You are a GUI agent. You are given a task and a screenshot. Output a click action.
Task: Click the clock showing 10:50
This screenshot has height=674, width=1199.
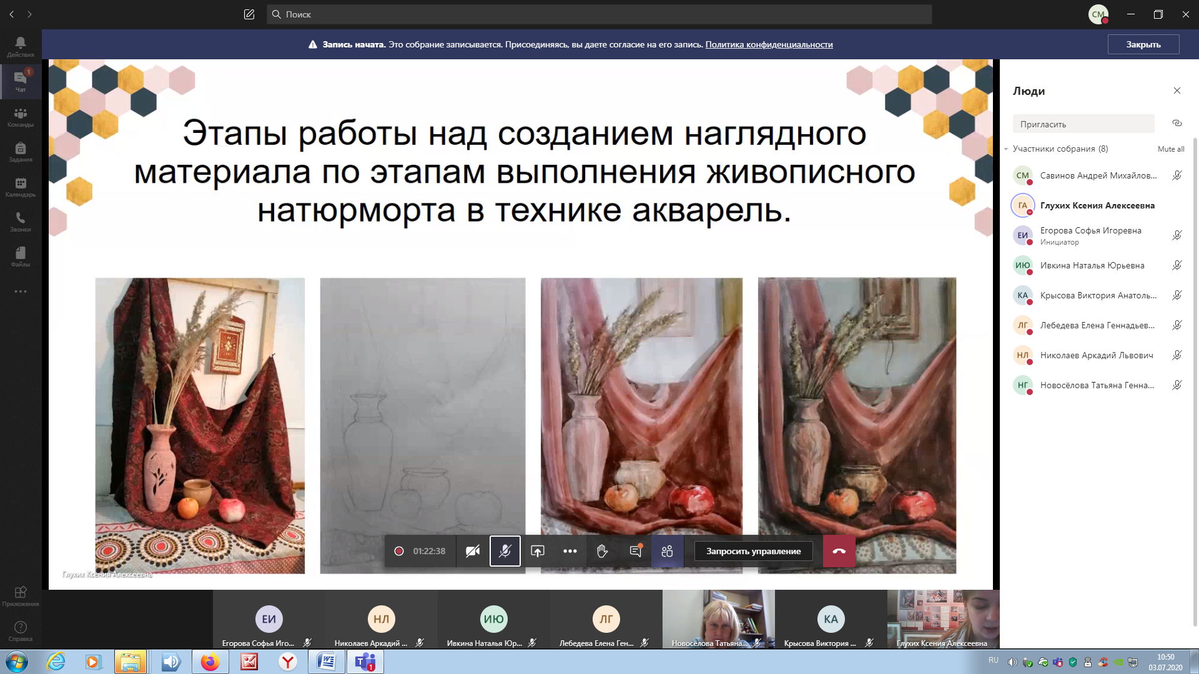(1165, 662)
